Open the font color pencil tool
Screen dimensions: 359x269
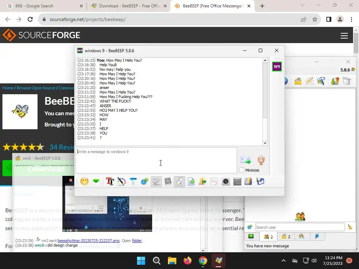point(122,181)
